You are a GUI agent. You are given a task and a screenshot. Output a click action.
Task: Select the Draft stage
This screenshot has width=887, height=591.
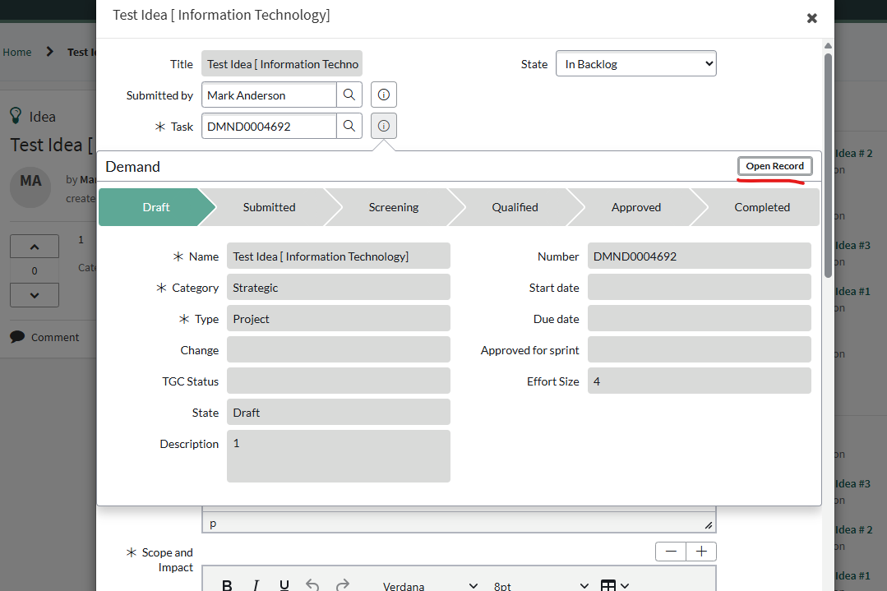[x=156, y=207]
